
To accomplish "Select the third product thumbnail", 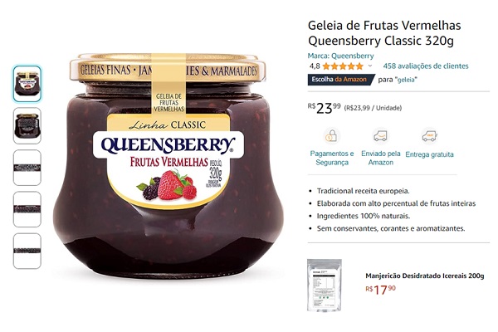I will pyautogui.click(x=27, y=168).
